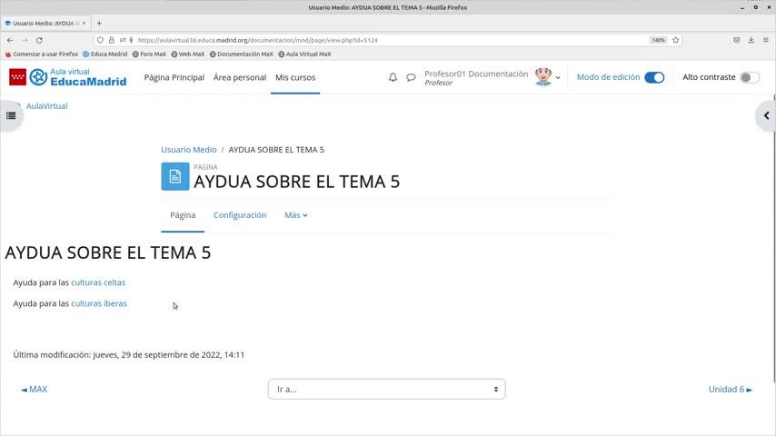776x436 pixels.
Task: Click the EducaMadrid Aula virtual logo
Action: click(x=78, y=77)
